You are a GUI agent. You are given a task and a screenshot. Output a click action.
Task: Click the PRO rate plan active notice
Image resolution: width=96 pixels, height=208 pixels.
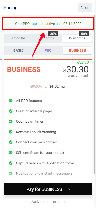click(48, 24)
